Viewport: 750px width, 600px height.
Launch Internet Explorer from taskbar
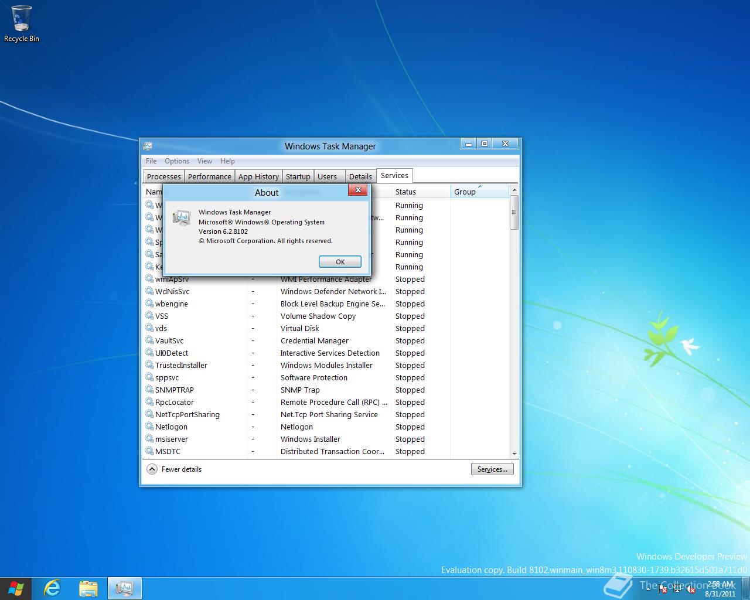point(53,588)
